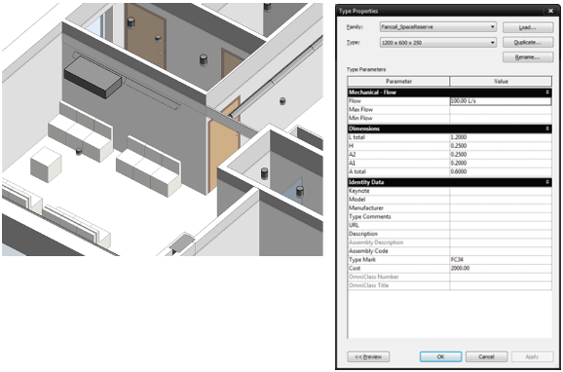The image size is (563, 372).
Task: Confirm with the OK button
Action: pyautogui.click(x=440, y=356)
